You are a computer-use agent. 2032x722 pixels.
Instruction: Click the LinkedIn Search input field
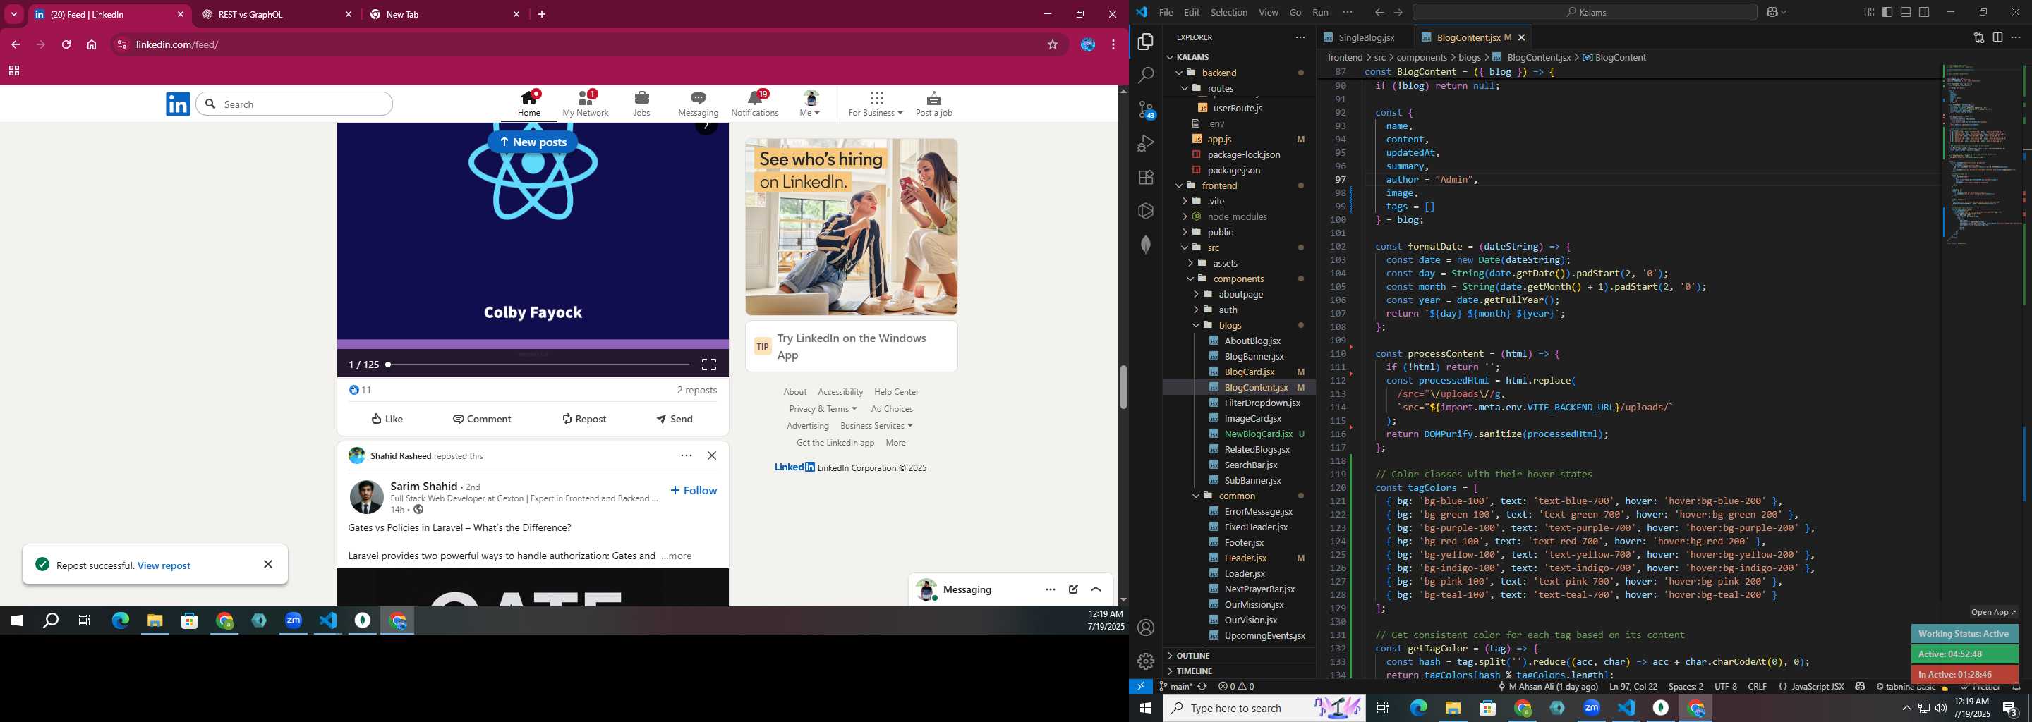point(294,104)
